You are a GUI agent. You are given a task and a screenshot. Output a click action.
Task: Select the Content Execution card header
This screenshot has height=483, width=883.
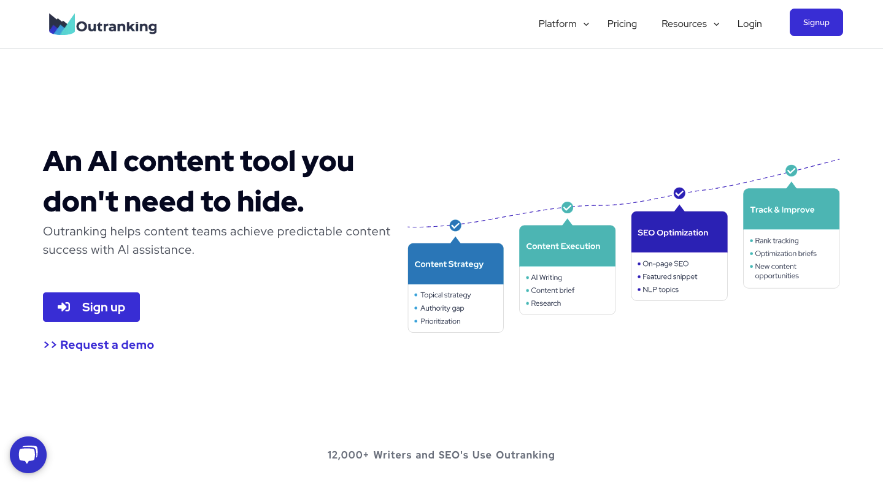(x=568, y=246)
